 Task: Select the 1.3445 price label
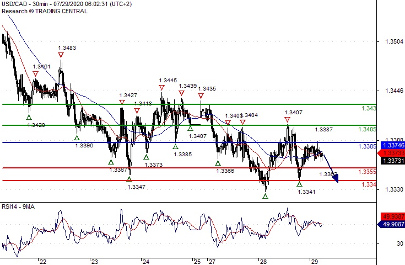pyautogui.click(x=168, y=81)
